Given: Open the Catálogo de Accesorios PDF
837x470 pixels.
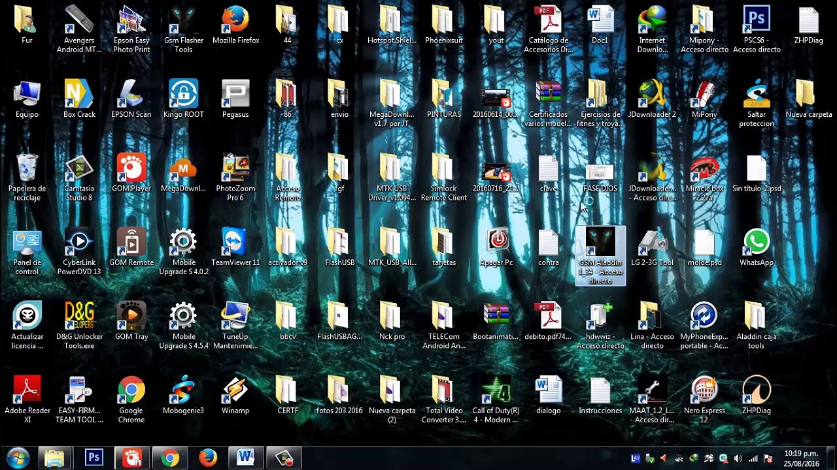Looking at the screenshot, I should [548, 29].
